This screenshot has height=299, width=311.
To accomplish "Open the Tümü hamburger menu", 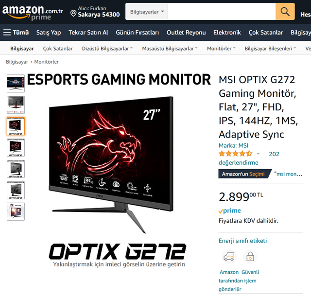I will (16, 33).
